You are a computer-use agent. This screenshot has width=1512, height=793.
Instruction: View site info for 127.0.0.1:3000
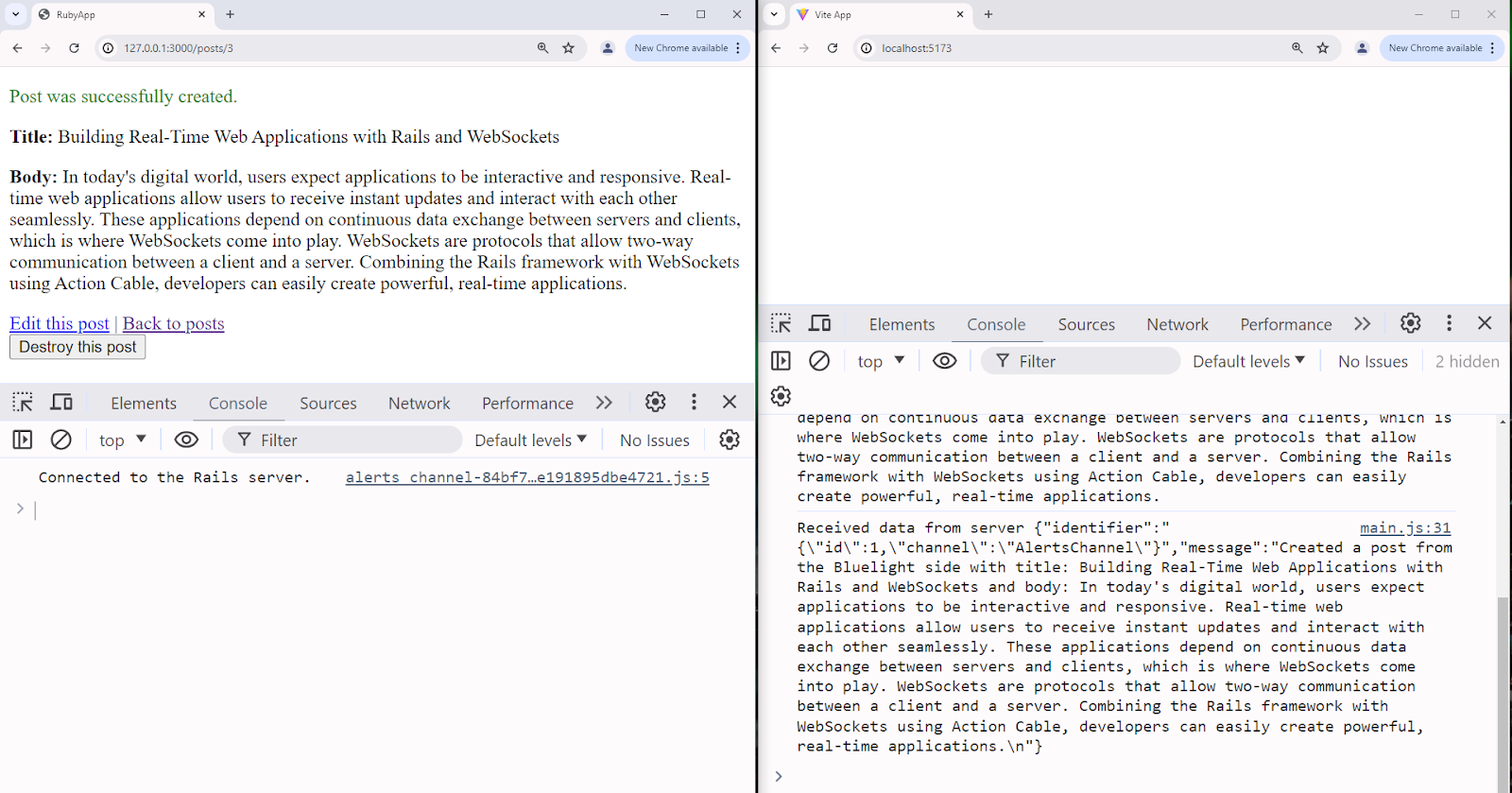click(109, 48)
